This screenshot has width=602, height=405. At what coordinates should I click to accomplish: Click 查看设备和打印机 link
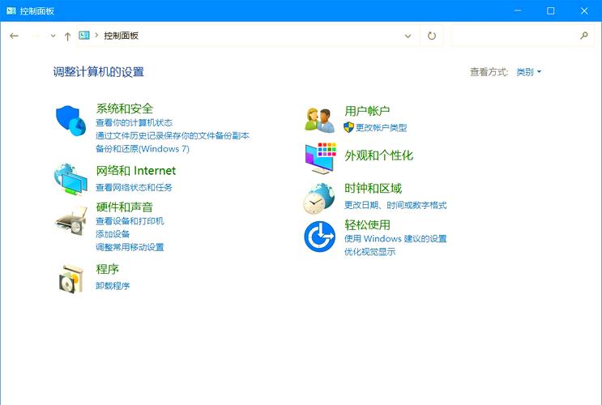(130, 221)
